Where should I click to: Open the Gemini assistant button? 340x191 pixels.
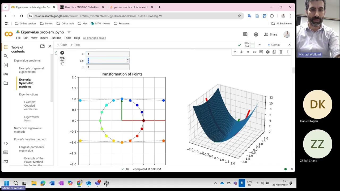point(274,45)
